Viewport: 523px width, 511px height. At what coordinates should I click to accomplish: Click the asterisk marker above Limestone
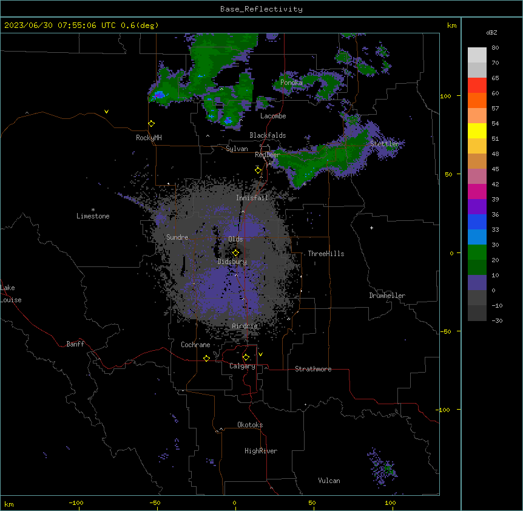pos(93,210)
